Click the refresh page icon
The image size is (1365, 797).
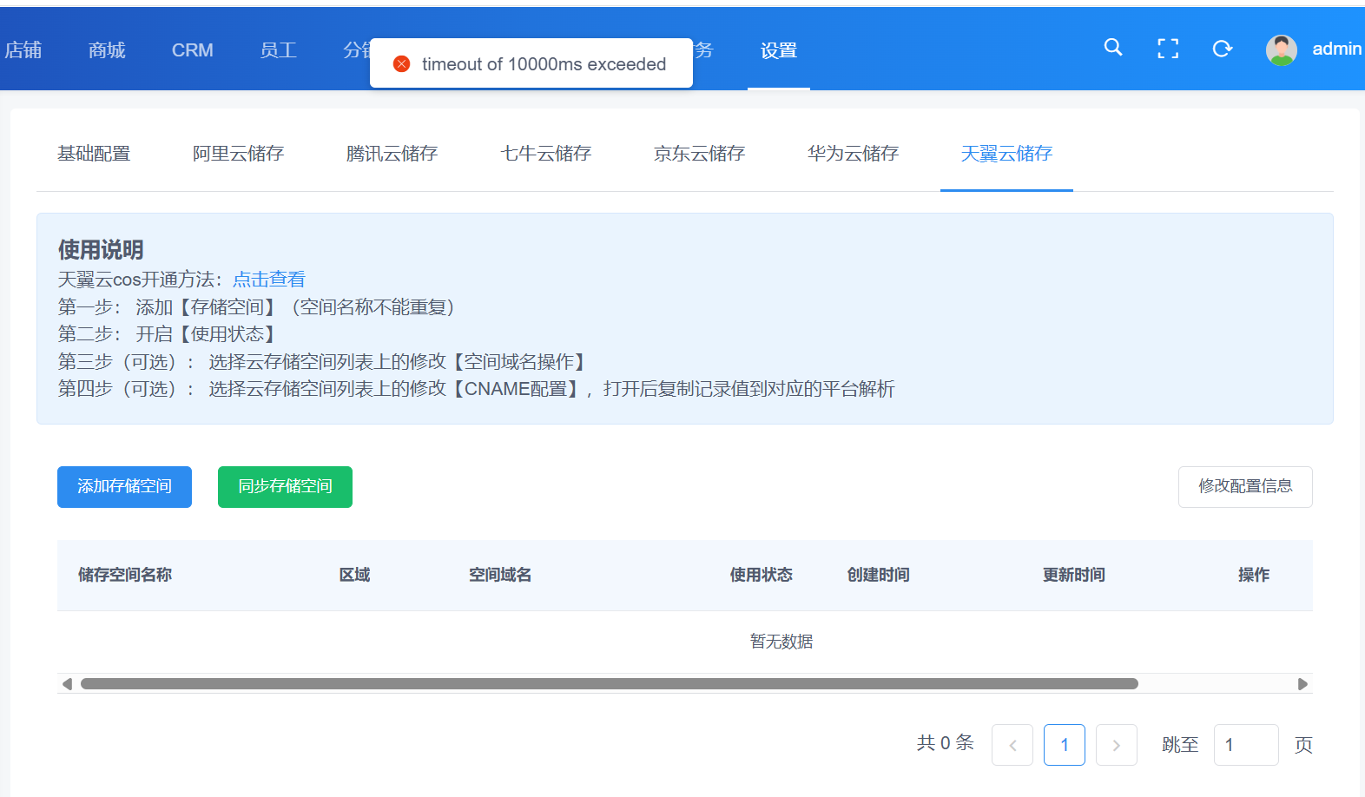[1223, 49]
